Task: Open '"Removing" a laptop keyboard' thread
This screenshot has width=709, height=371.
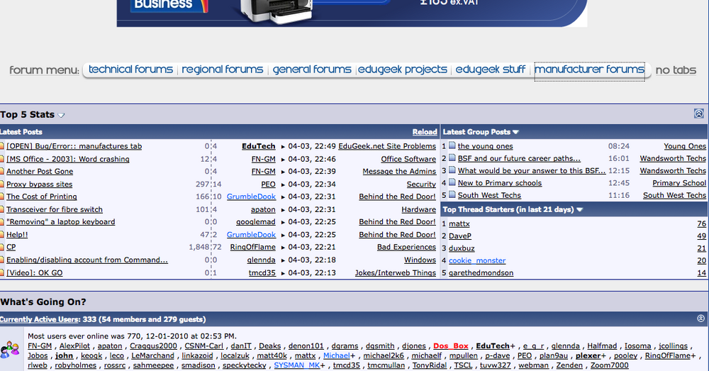Action: tap(60, 222)
